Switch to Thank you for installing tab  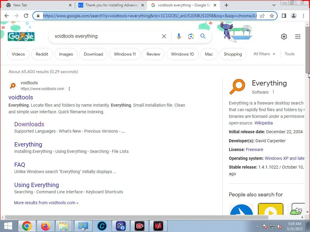[x=111, y=5]
